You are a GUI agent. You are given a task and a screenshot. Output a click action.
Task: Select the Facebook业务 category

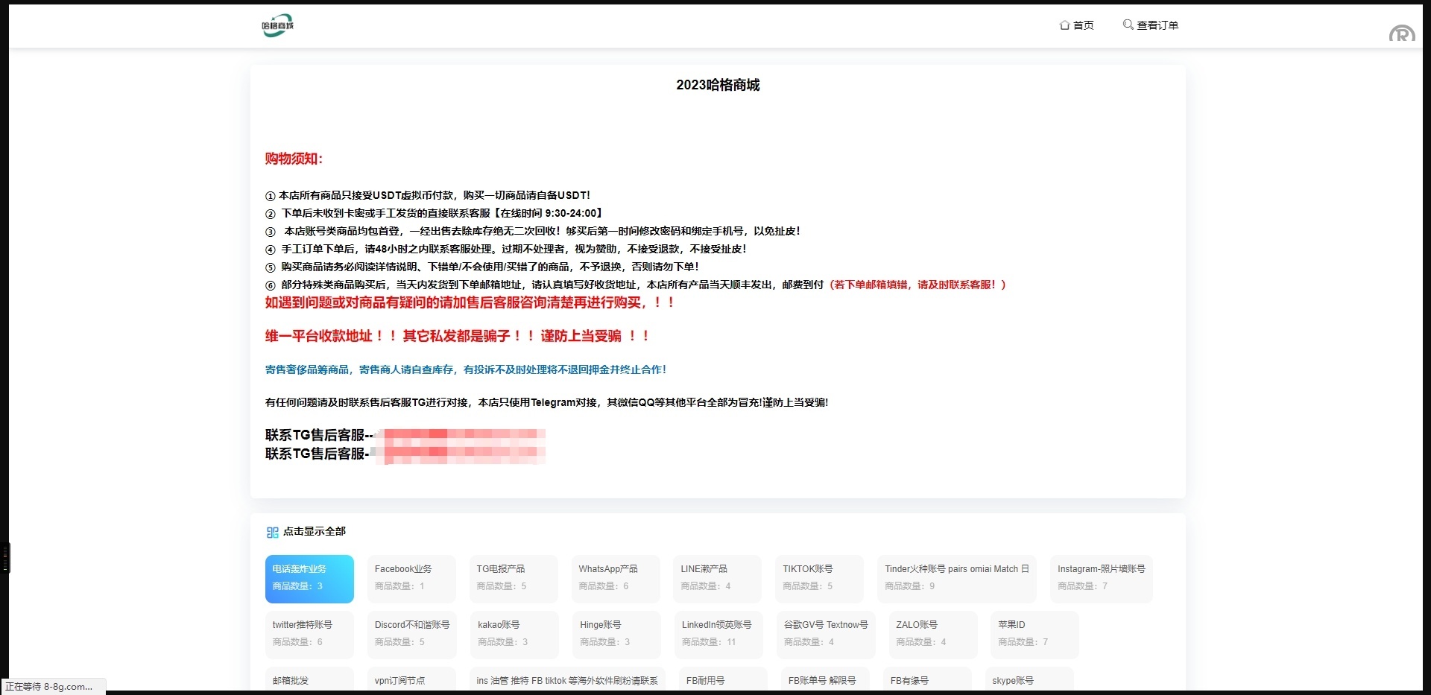[x=411, y=578]
